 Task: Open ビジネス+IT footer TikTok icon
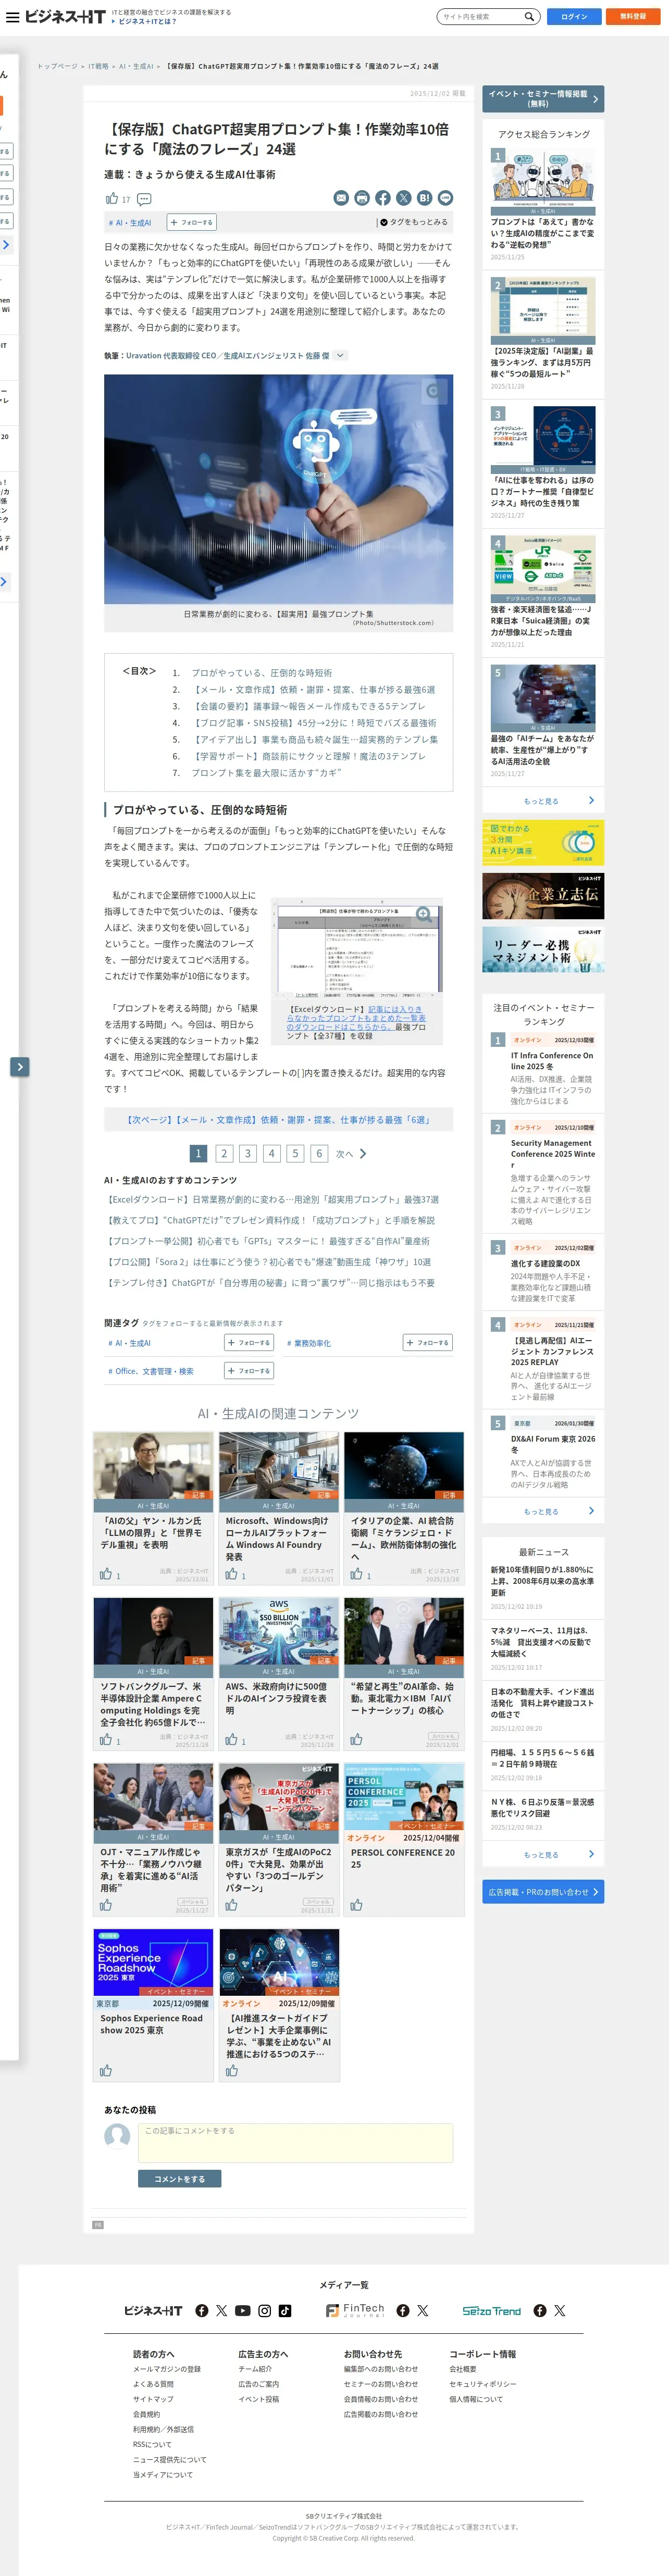tap(285, 2310)
